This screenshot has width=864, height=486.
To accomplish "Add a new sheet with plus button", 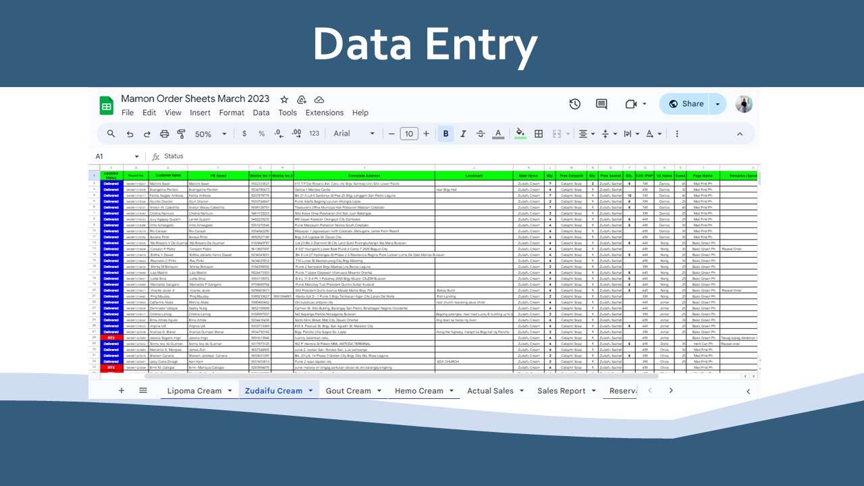I will (x=122, y=390).
